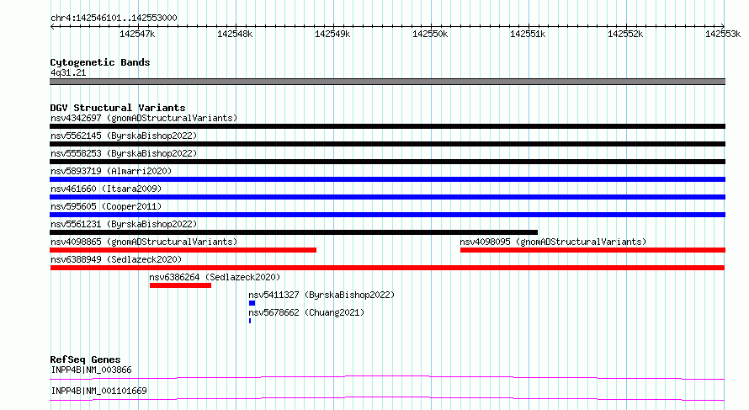Click the Cytogenetic Bands track title
Screen dimensions: 749x410
(100, 62)
